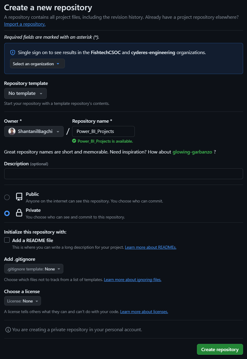Screen dimensions: 247x359
Task: Click the green availability checkmark icon
Action: pyautogui.click(x=74, y=141)
